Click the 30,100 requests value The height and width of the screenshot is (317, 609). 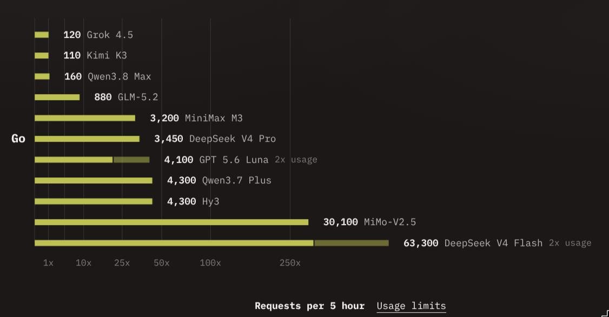[341, 222]
